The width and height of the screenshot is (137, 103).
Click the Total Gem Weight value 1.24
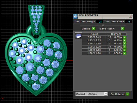coord(99,21)
